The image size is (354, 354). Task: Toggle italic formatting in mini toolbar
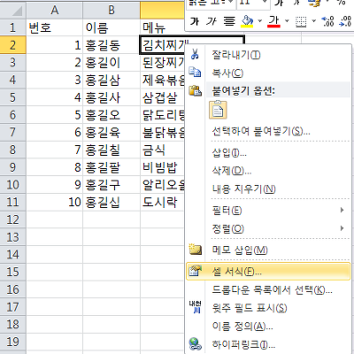[212, 21]
